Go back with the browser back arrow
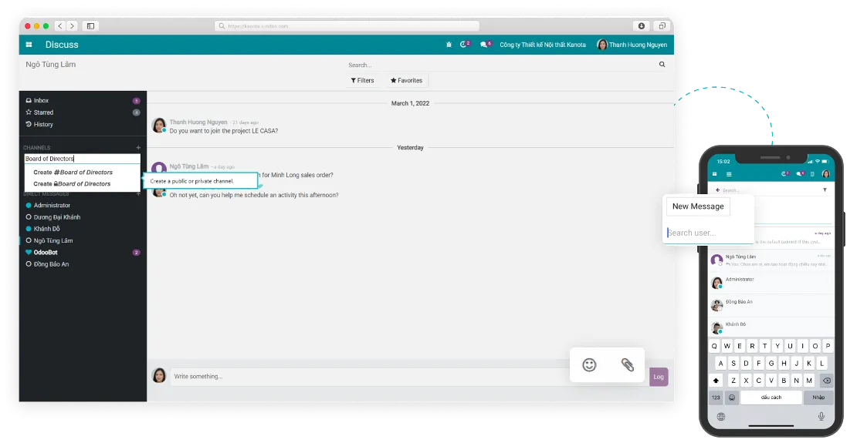Viewport: 857px width, 443px height. 60,25
